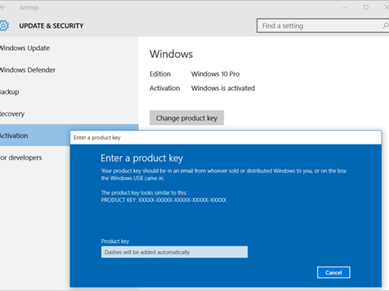Click the 'Edition' label
Viewport: 389px width, 291px height.
(x=160, y=74)
